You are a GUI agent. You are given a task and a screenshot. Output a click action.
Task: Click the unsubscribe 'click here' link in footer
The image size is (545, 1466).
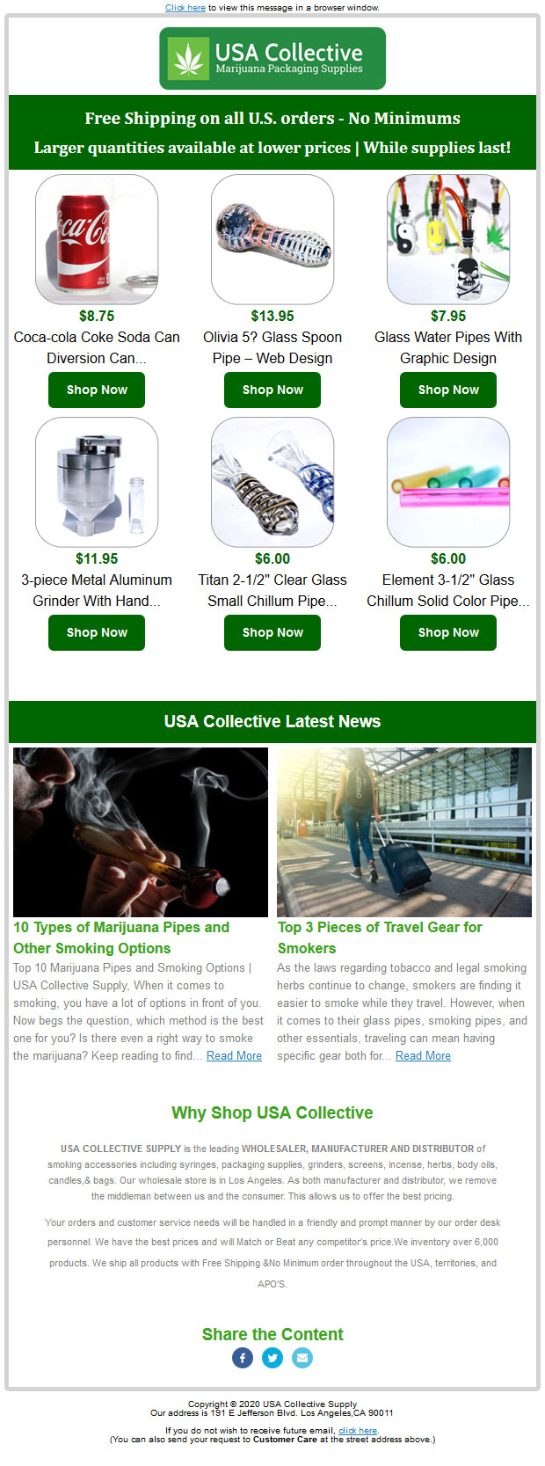(x=358, y=1431)
